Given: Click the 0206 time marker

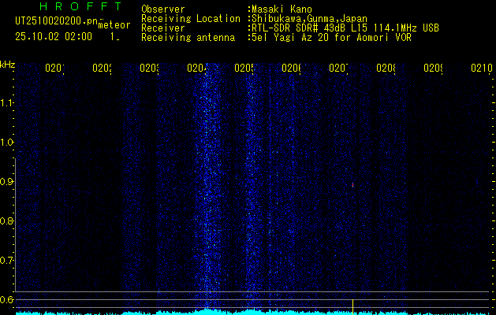Looking at the screenshot, I should click(291, 68).
